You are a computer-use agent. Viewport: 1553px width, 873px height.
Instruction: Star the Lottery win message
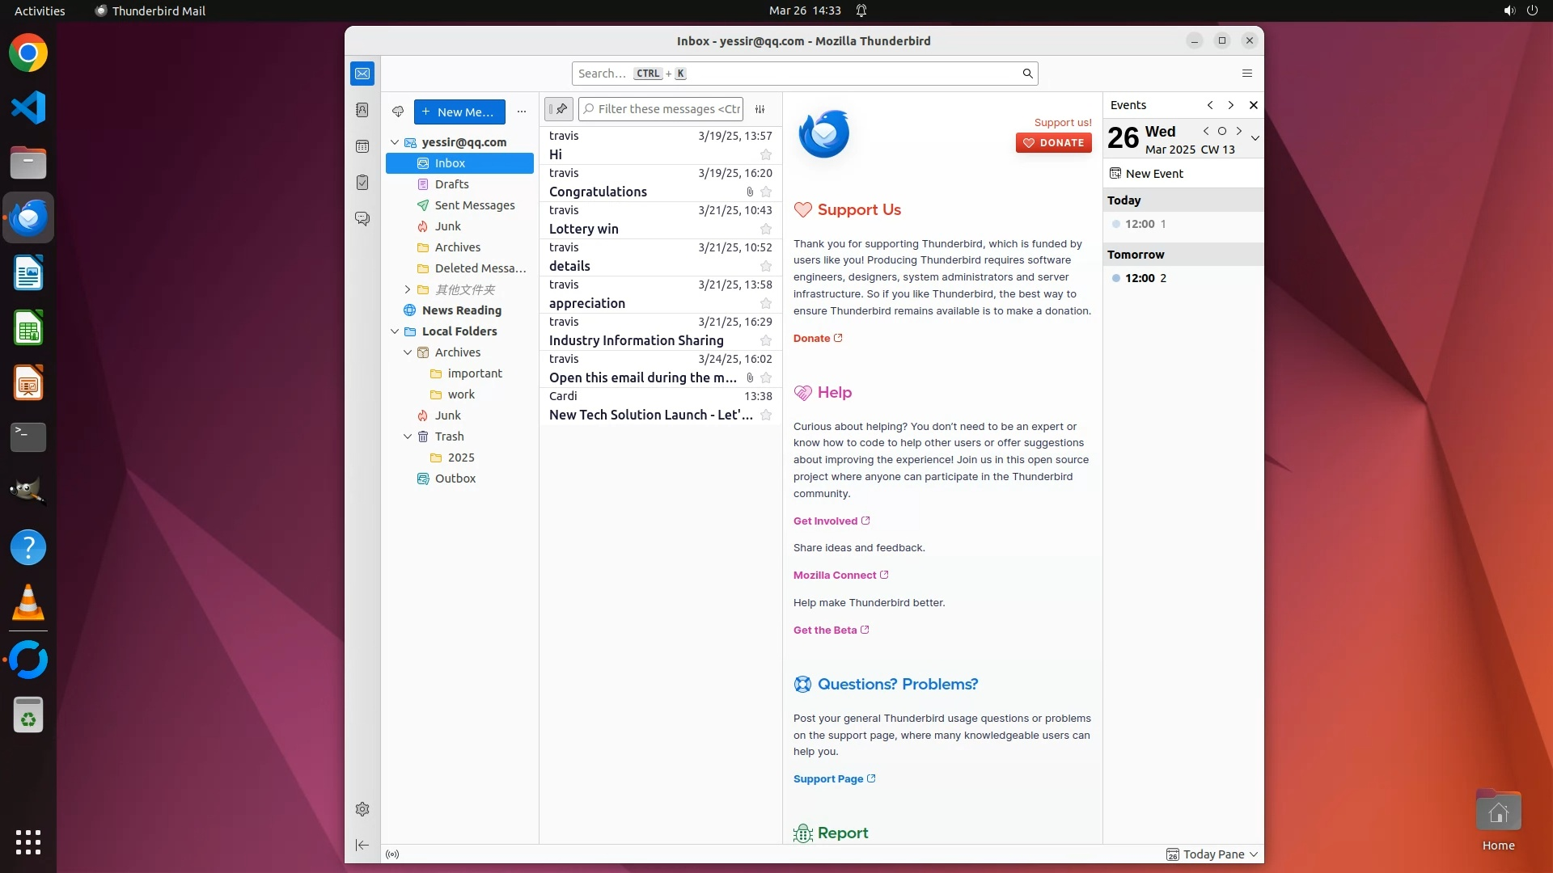pos(766,230)
